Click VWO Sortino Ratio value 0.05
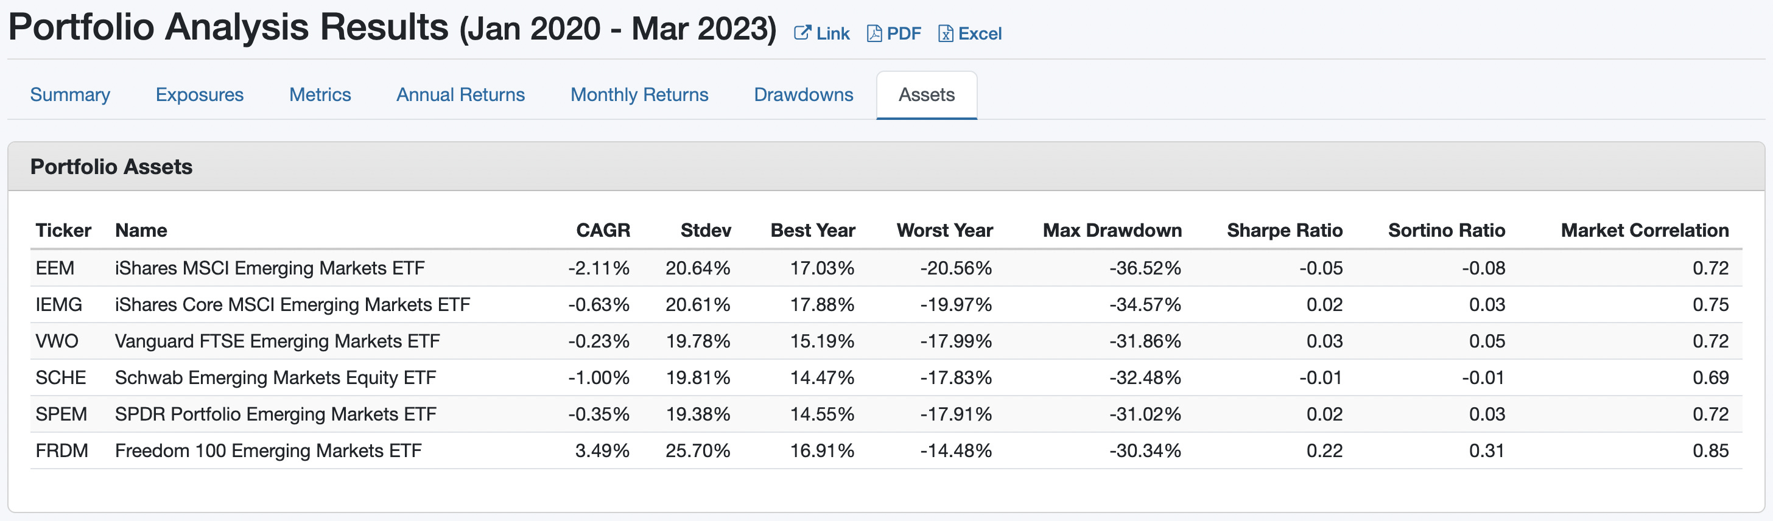This screenshot has height=521, width=1773. click(x=1487, y=341)
